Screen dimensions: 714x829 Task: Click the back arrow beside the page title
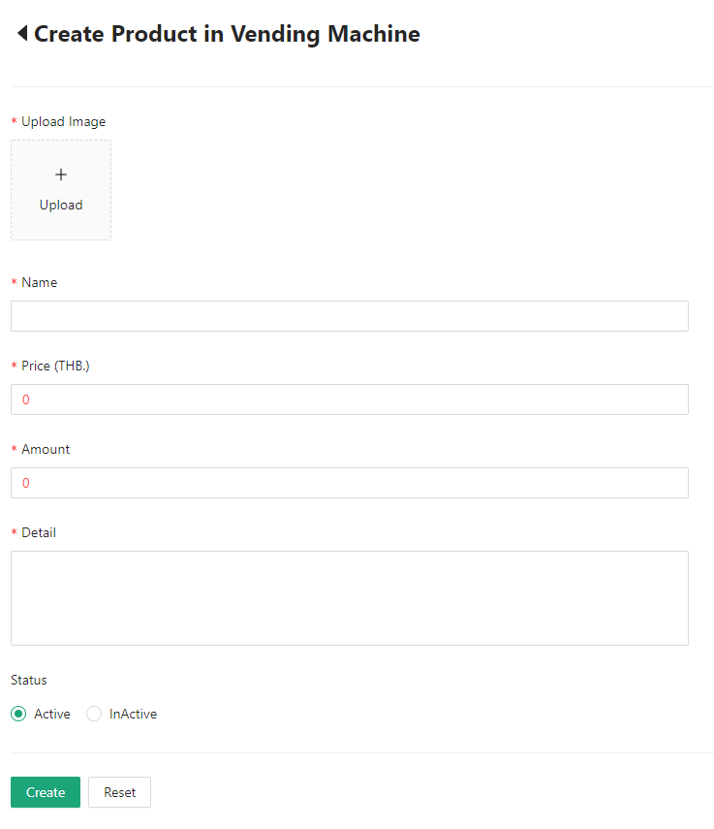pyautogui.click(x=21, y=33)
